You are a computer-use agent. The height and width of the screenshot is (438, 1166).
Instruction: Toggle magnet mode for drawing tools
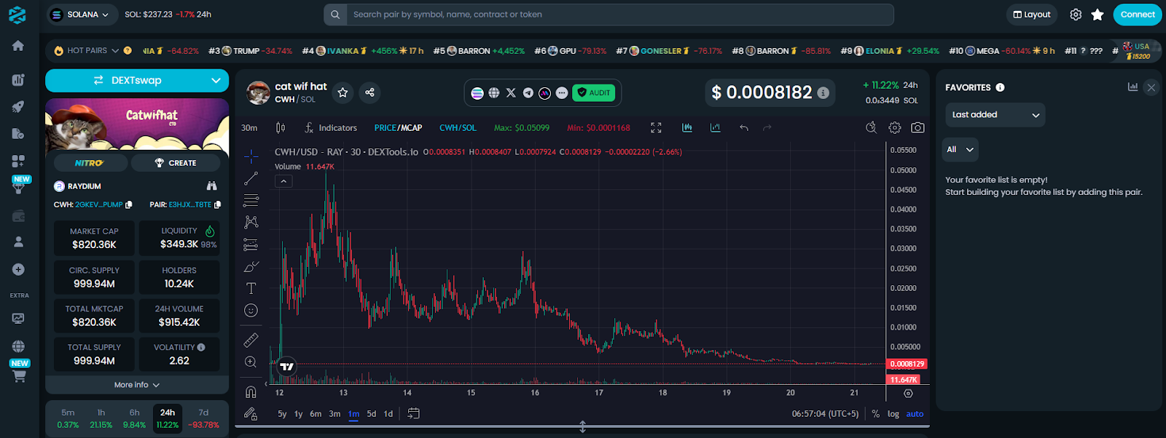click(x=251, y=392)
